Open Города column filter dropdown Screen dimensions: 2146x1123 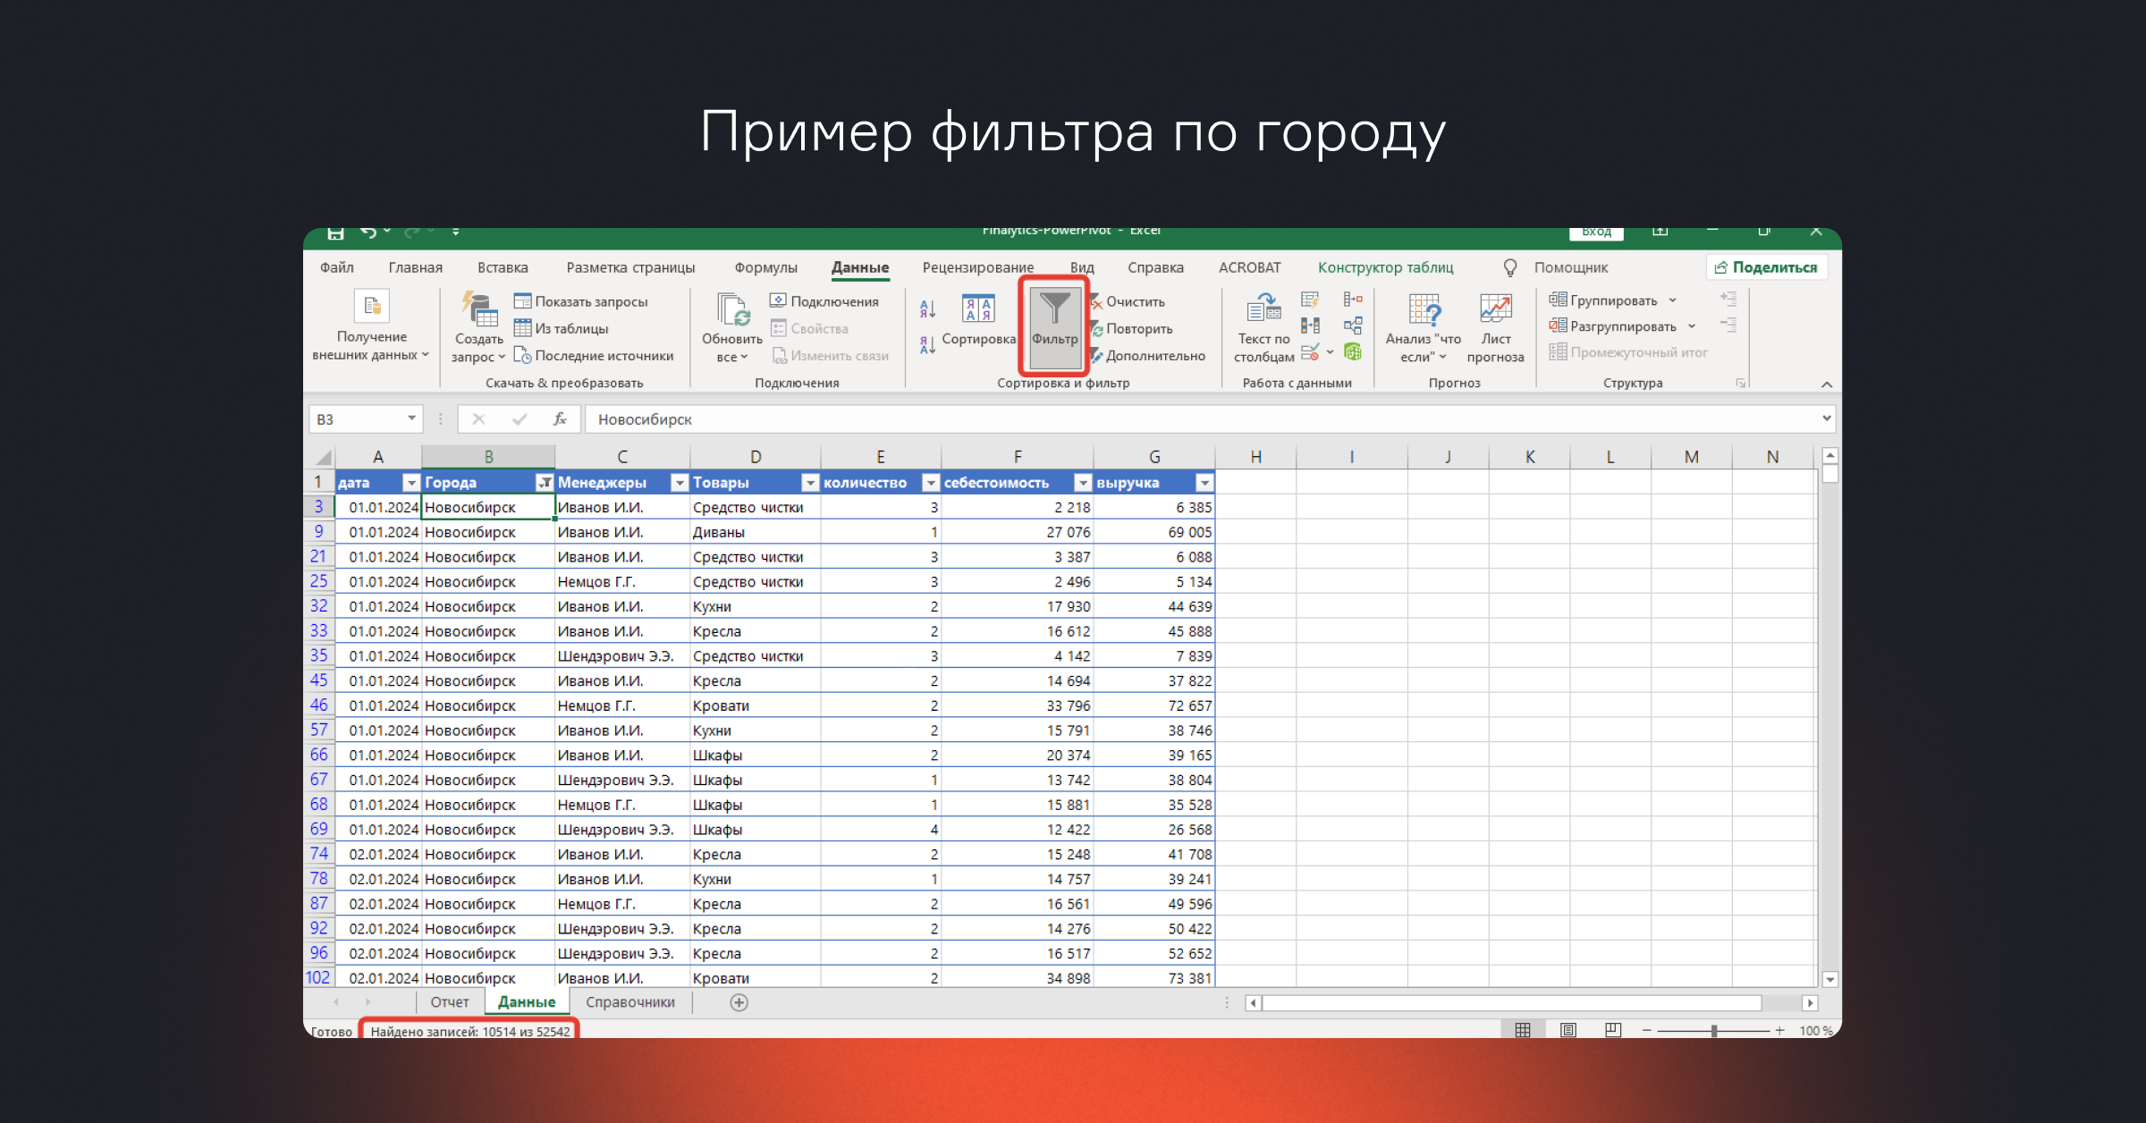[x=544, y=483]
